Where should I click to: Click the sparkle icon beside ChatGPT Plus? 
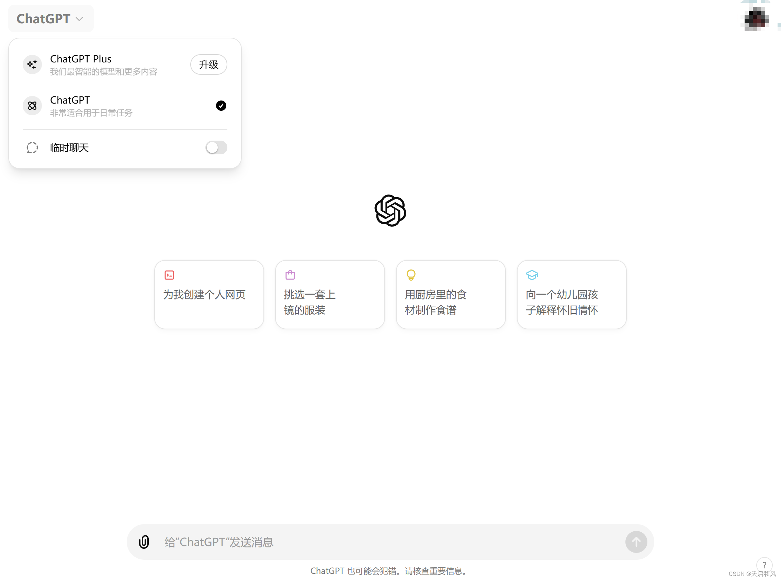click(32, 64)
